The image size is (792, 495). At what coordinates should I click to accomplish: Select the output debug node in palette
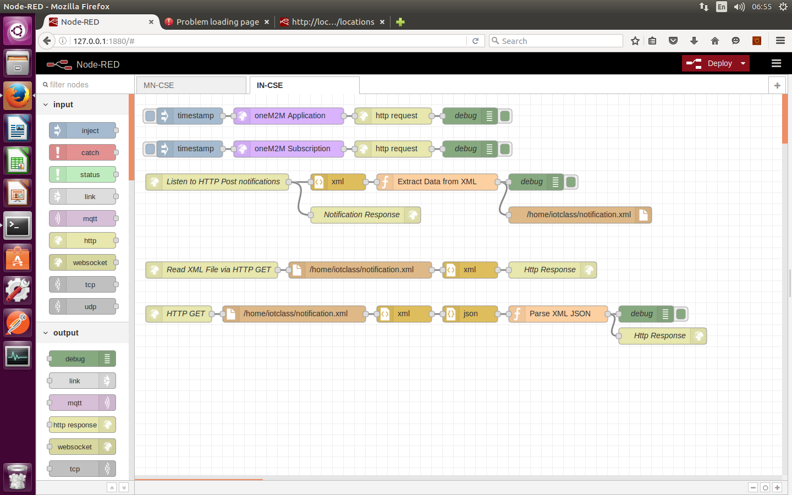pos(82,359)
